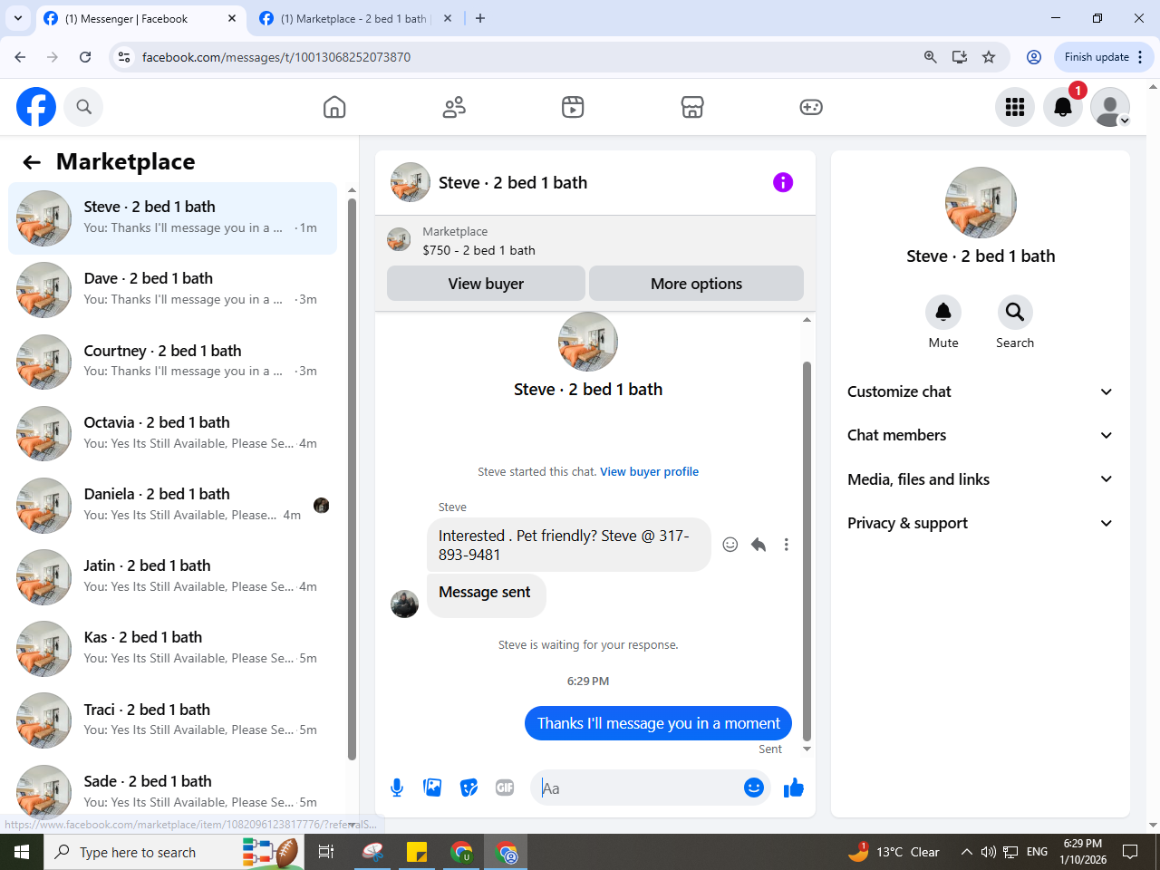Screen dimensions: 1160x870
Task: Open Chrome zoom magnifier in address bar
Action: click(x=930, y=57)
